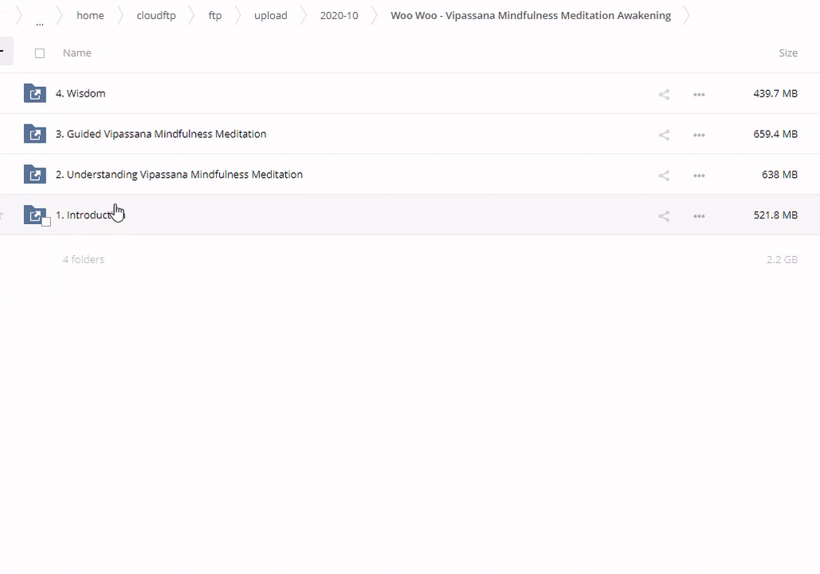Click share icon for 4. Wisdom folder
Viewport: 820px width, 574px height.
[664, 94]
